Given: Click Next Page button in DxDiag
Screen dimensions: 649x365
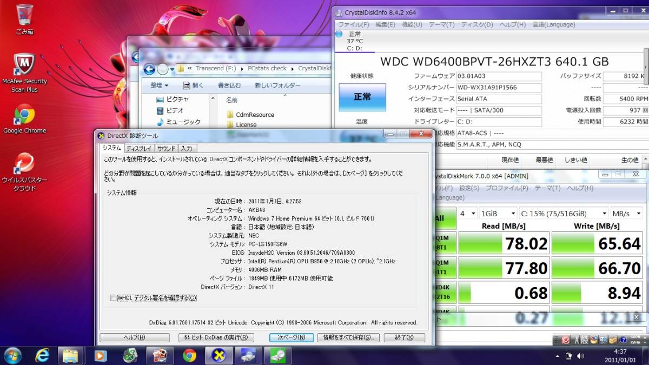Looking at the screenshot, I should (291, 337).
